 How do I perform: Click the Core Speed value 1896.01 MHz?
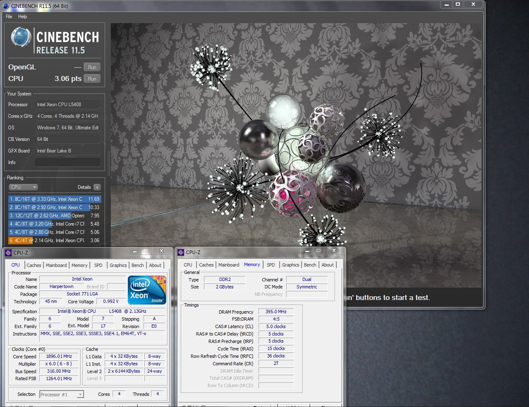[59, 356]
